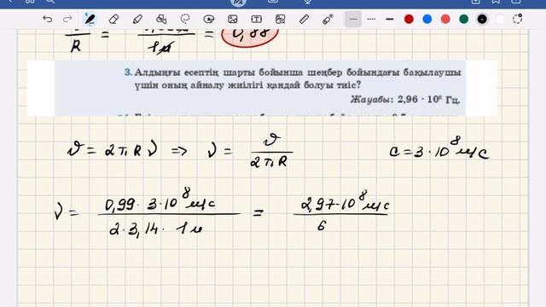The height and width of the screenshot is (307, 546).
Task: Select the Laser pointer tool
Action: coord(328,19)
